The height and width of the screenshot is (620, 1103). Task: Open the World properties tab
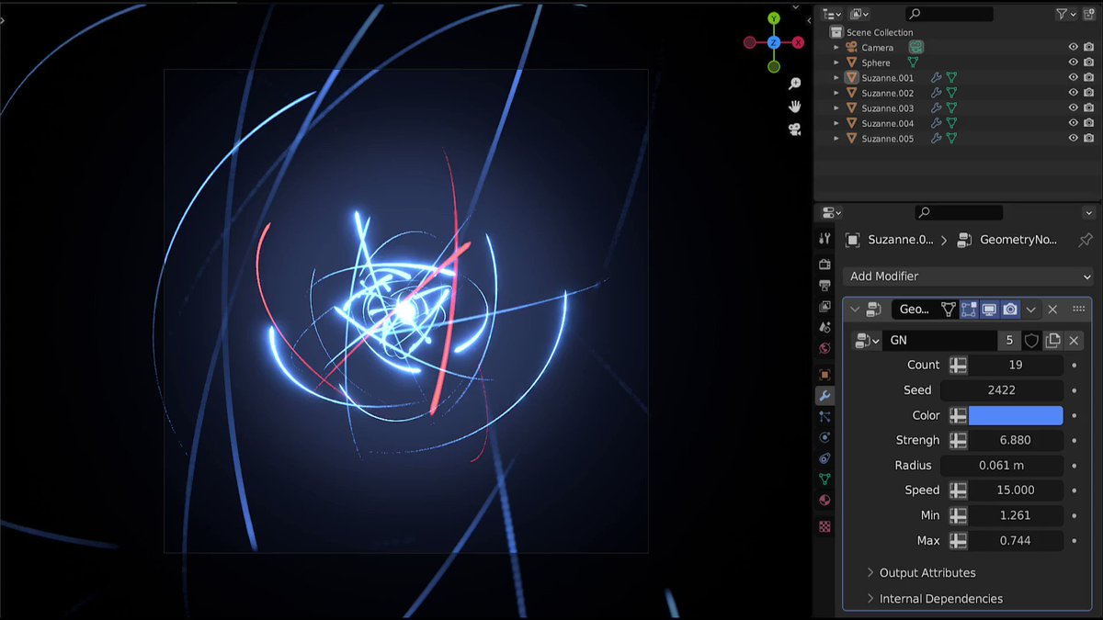click(x=824, y=348)
